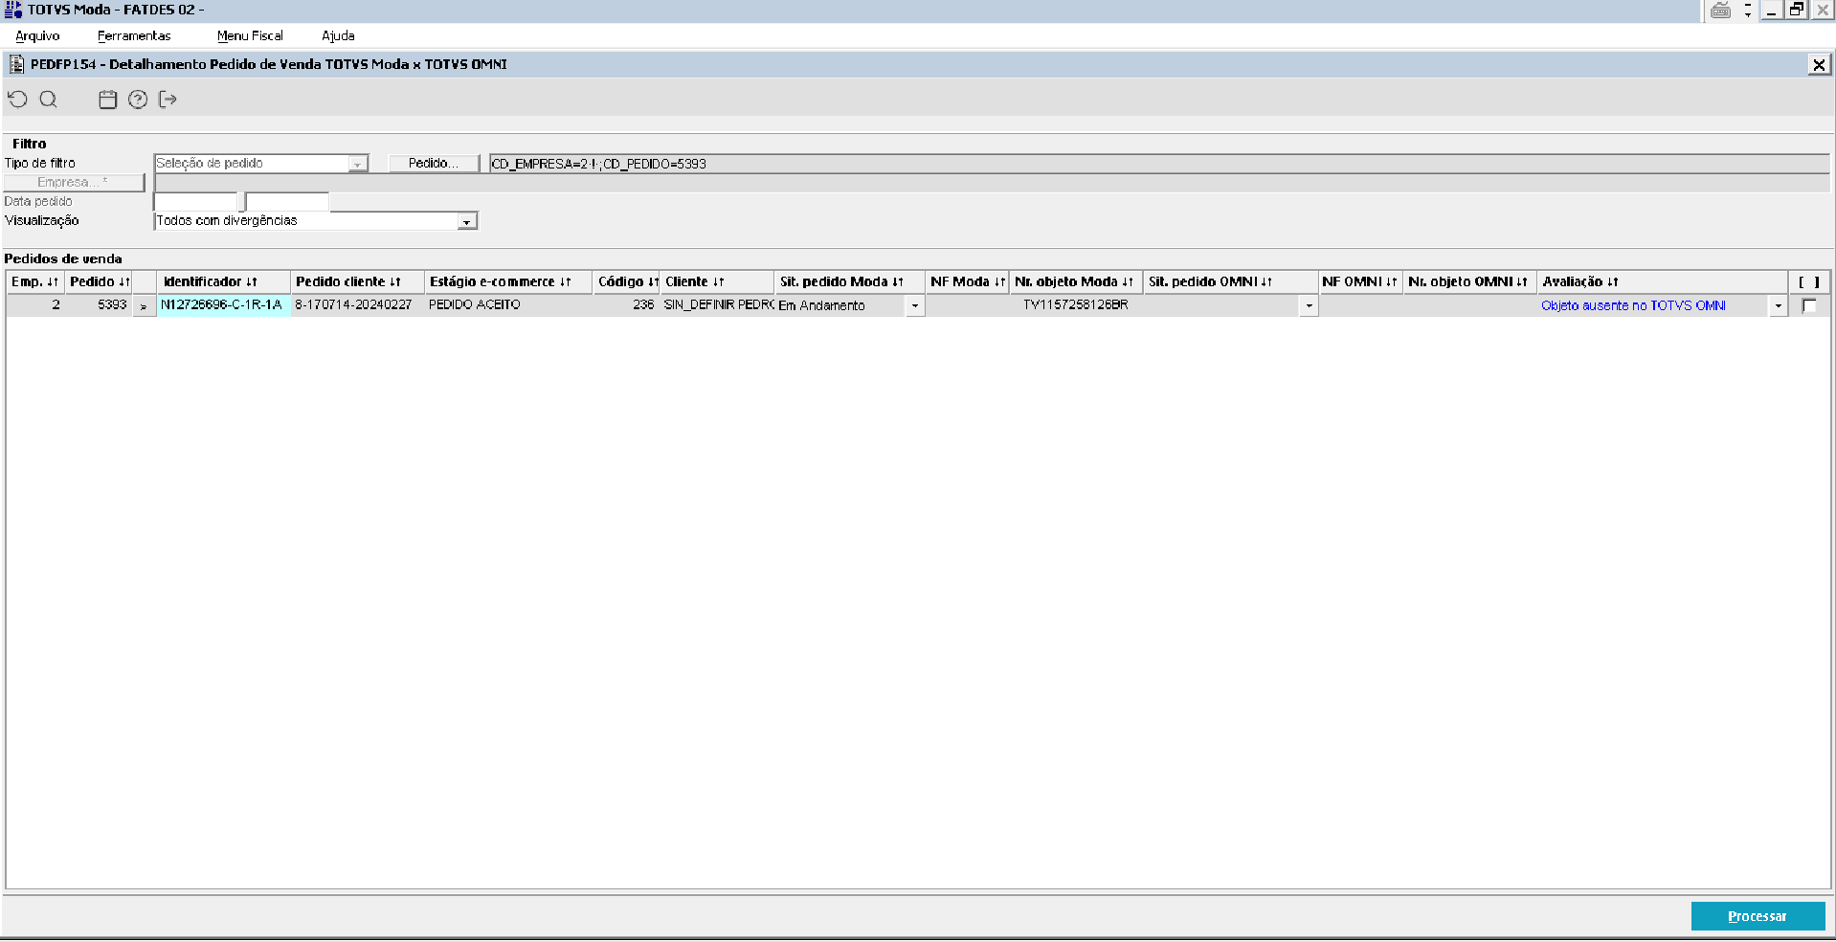
Task: Click the Processar button
Action: click(x=1758, y=916)
